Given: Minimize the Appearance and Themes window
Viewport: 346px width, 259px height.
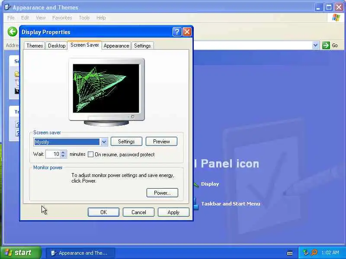Looking at the screenshot, I should coord(318,7).
